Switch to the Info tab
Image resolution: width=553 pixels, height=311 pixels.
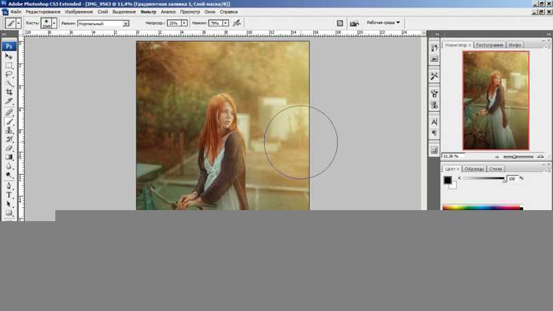click(x=514, y=45)
